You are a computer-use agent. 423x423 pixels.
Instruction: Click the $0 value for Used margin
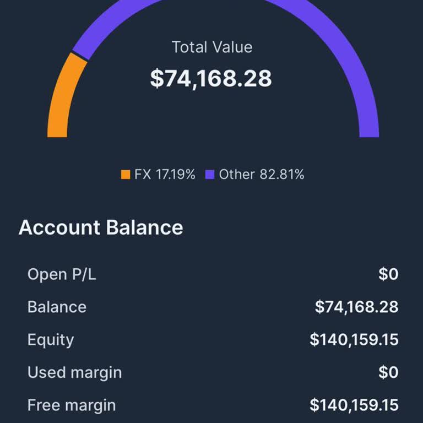(388, 372)
